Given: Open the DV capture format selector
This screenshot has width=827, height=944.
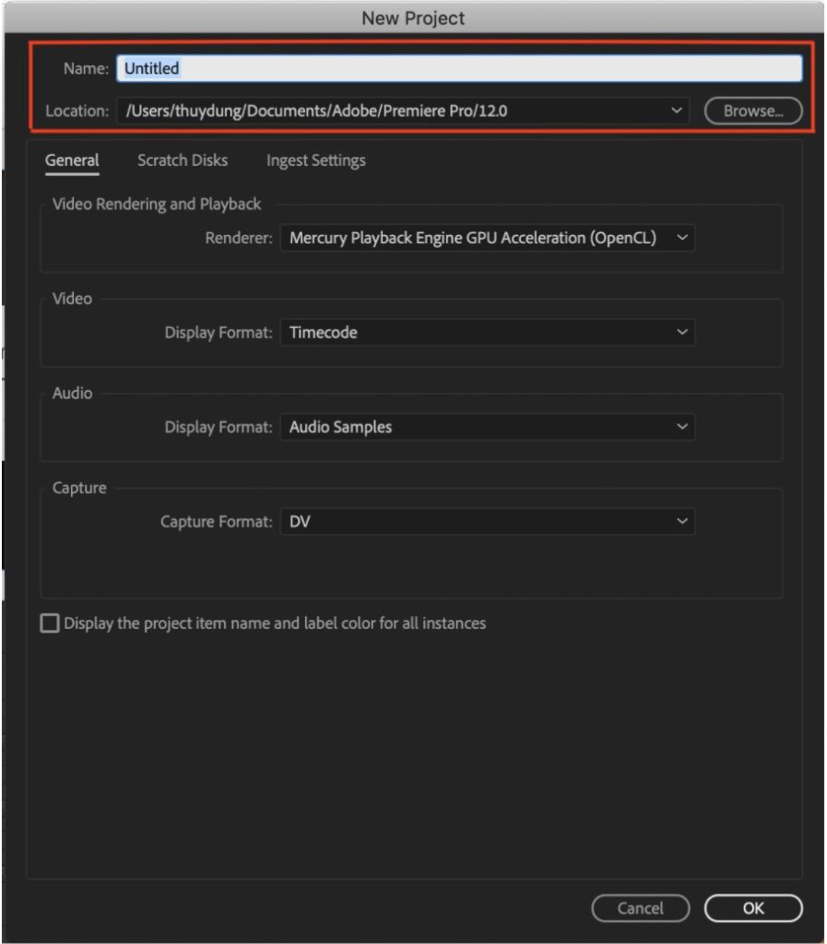Looking at the screenshot, I should point(489,522).
